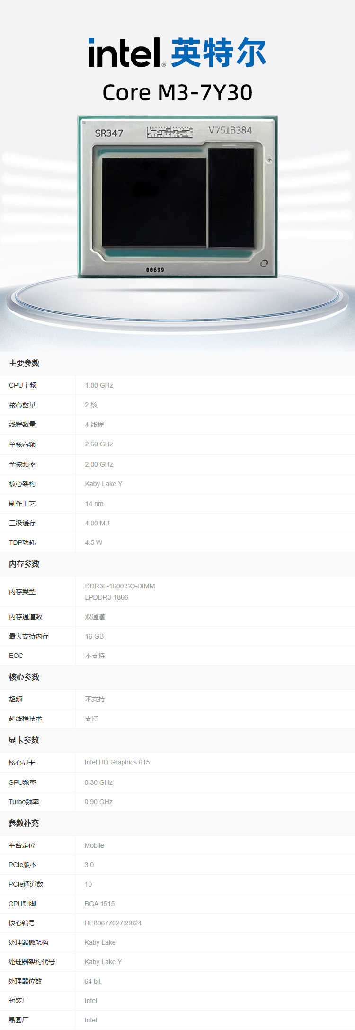Click the Intel logo at top

point(127,52)
